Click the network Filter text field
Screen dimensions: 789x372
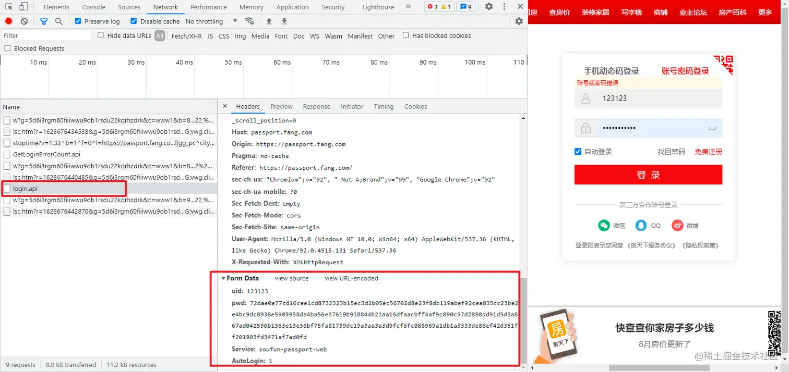(46, 35)
